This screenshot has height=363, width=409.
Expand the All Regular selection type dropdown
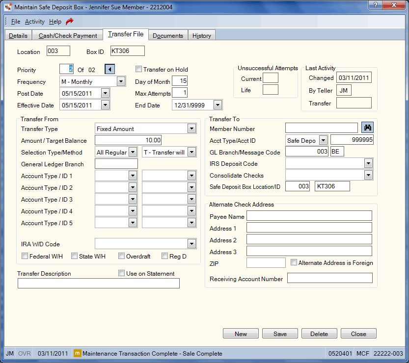coord(133,152)
